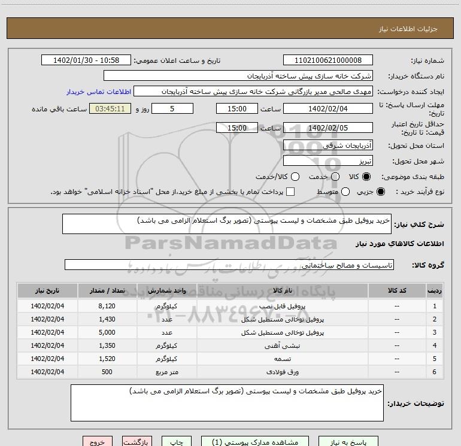Click the بازگشت back button
Viewport: 461px width, 446px height.
click(x=137, y=442)
